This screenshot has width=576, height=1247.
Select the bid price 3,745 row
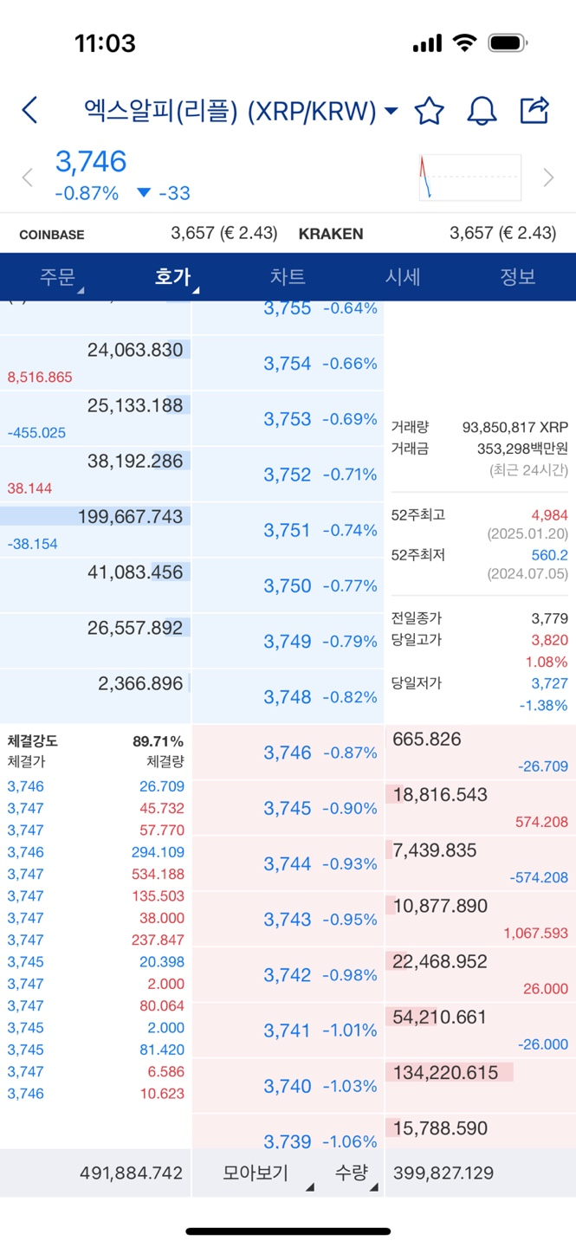pyautogui.click(x=288, y=808)
